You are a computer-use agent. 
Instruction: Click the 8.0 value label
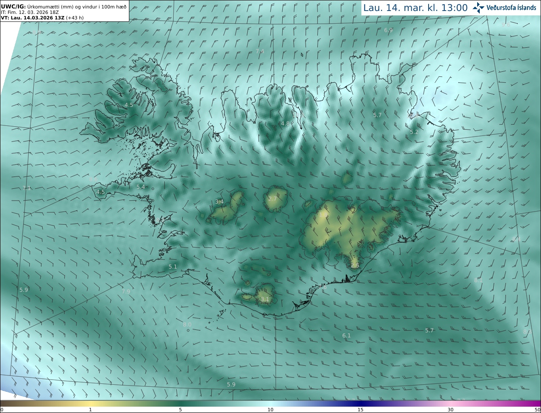pos(187,324)
